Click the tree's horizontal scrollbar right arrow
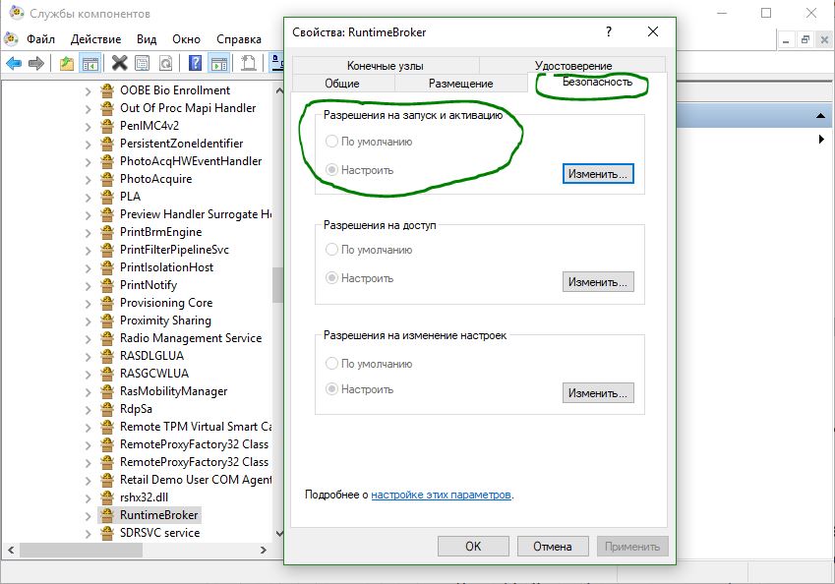This screenshot has width=835, height=584. tap(263, 550)
